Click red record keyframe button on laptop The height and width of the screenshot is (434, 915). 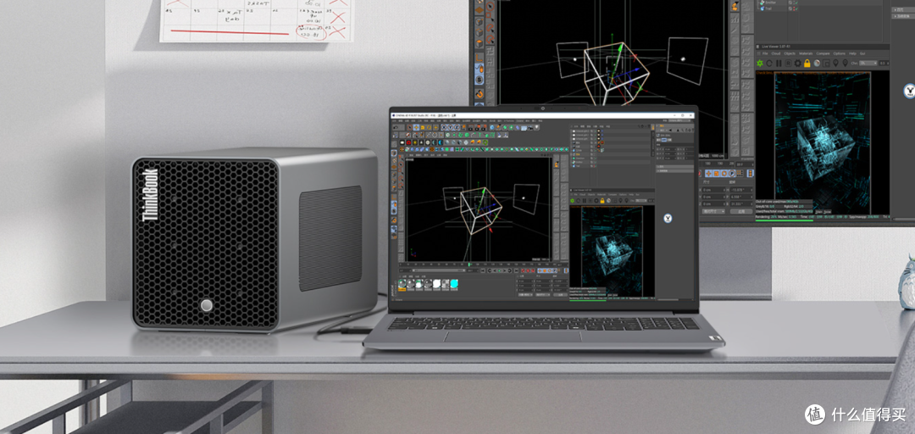523,270
